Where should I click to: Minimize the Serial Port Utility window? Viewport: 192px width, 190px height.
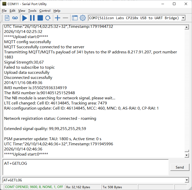point(163,4)
